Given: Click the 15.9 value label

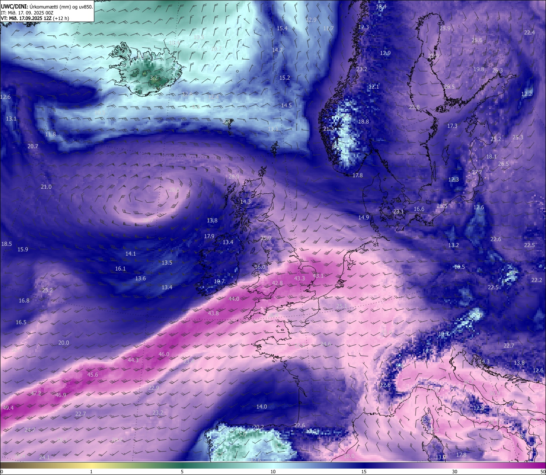Looking at the screenshot, I should (23, 249).
